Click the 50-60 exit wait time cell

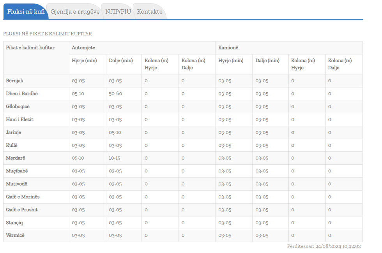[115, 93]
